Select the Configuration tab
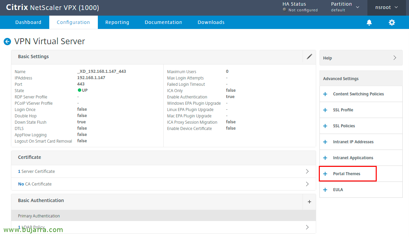The height and width of the screenshot is (237, 409). 73,22
